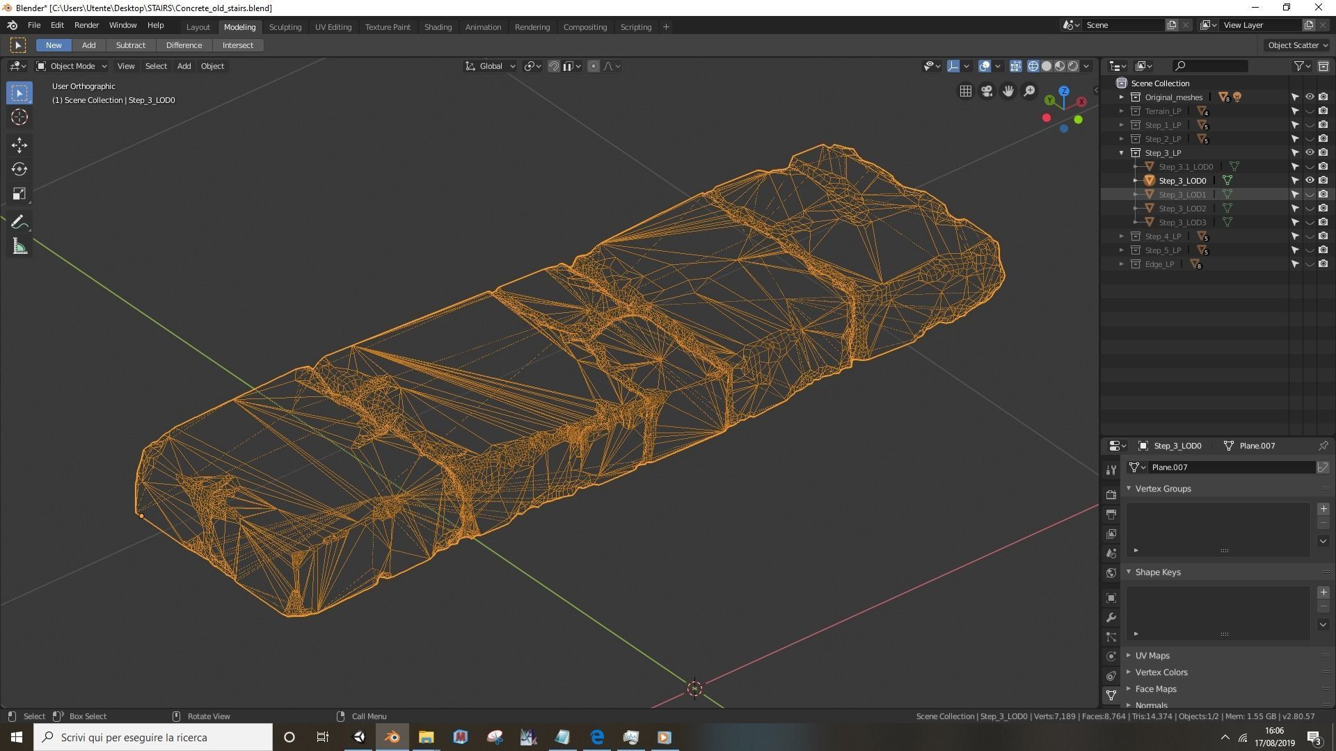Open the Sculpting workspace tab

click(x=285, y=27)
